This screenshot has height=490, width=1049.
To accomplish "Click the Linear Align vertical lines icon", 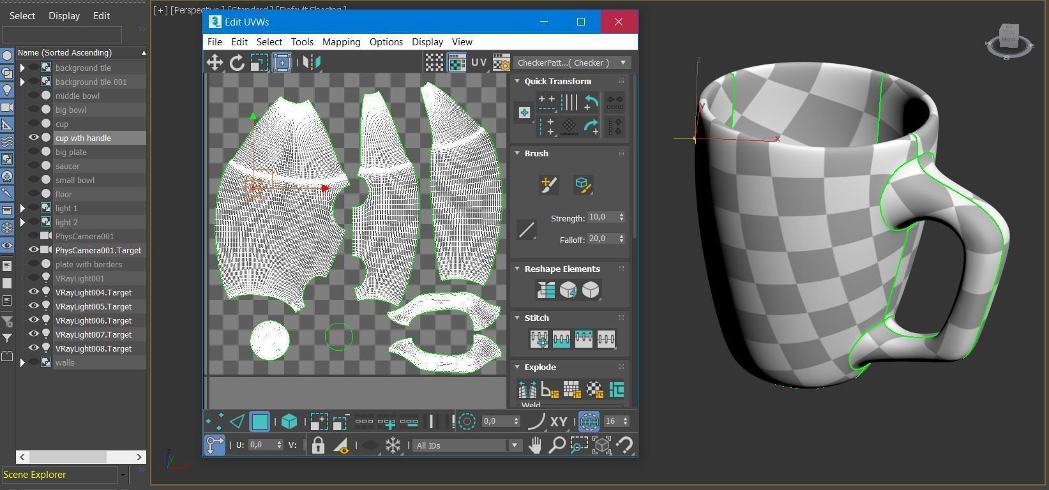I will click(569, 102).
